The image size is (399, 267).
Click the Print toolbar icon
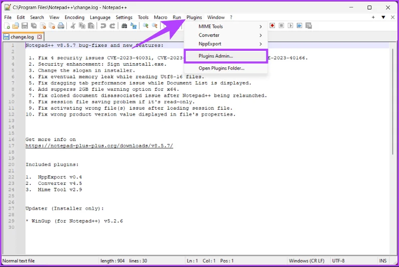(x=61, y=26)
